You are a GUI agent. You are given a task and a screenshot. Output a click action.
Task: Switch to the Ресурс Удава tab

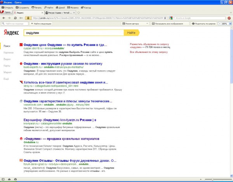59,13
